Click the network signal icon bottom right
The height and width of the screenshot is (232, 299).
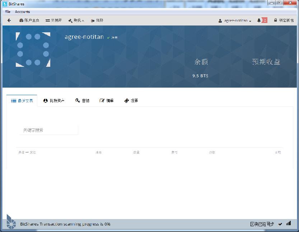[x=289, y=223]
